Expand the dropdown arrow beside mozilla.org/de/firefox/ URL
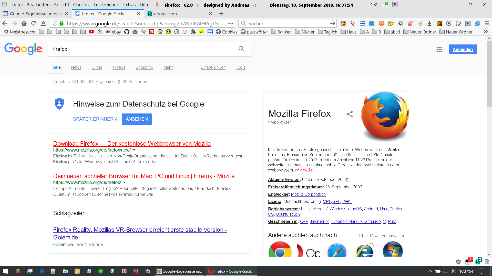Image resolution: width=492 pixels, height=276 pixels. point(124,182)
